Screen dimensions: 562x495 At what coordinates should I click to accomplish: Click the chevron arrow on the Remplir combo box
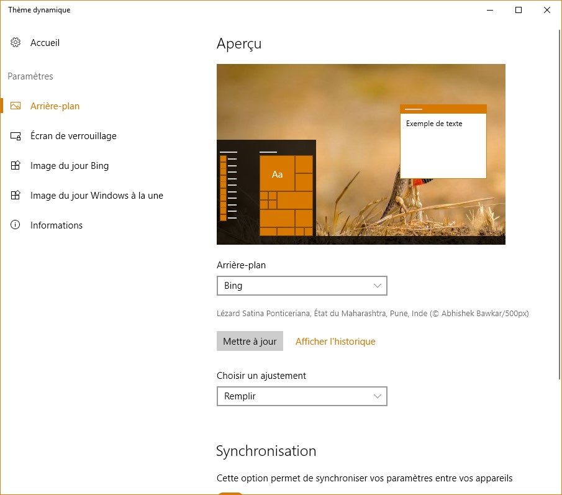click(x=377, y=396)
